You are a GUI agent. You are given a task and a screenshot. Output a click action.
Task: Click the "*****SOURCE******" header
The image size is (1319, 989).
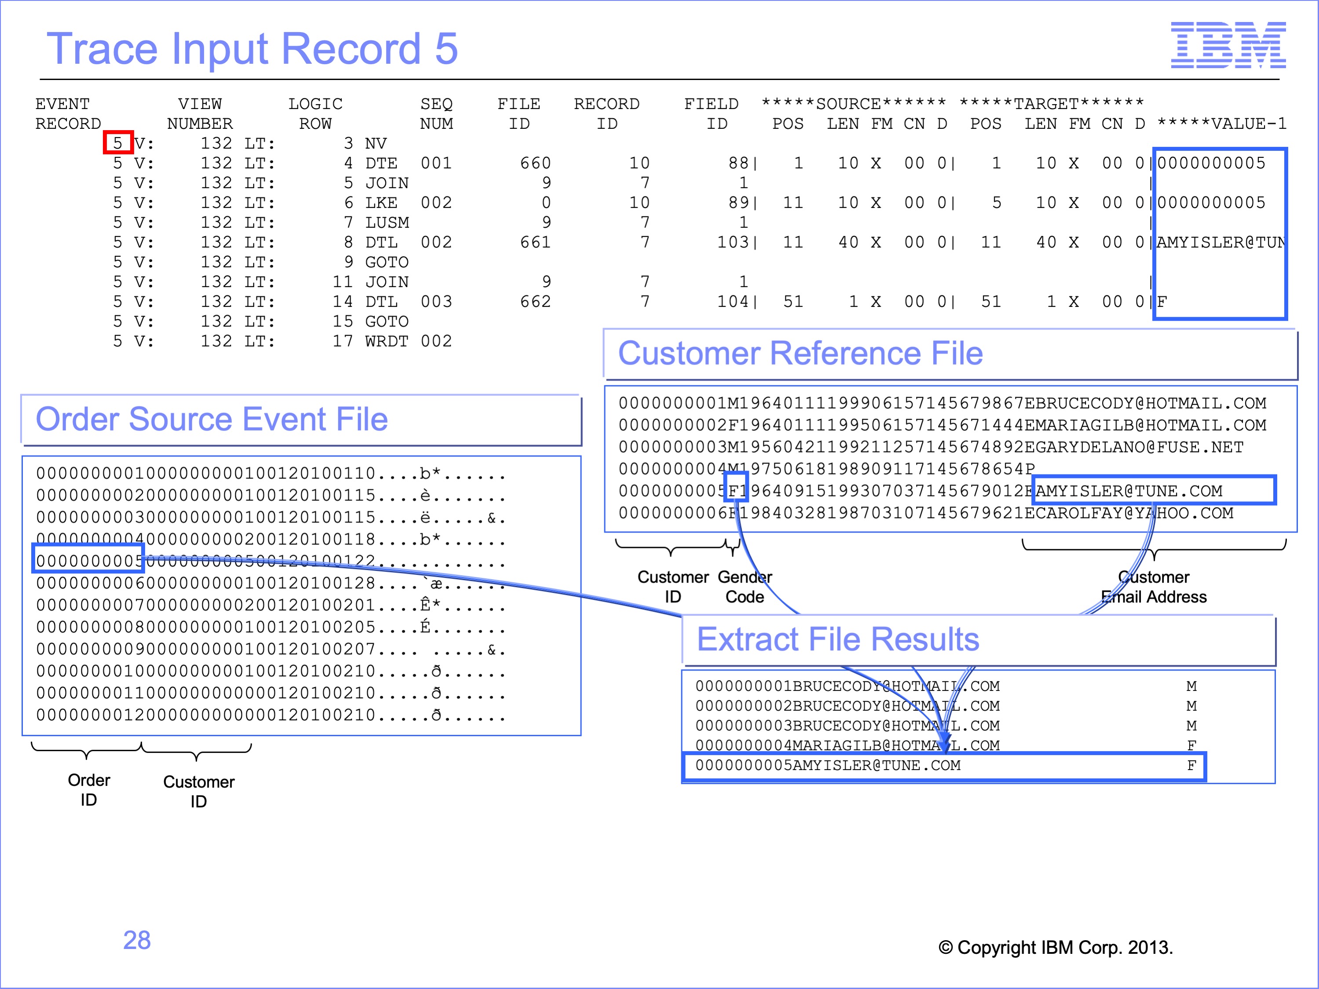click(x=854, y=104)
